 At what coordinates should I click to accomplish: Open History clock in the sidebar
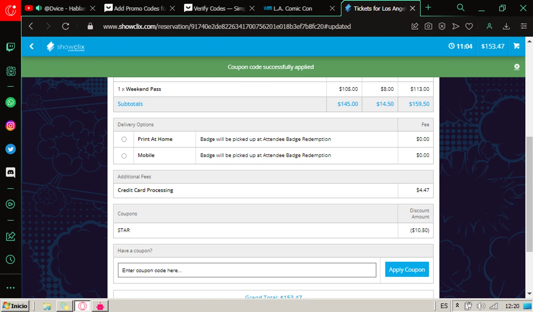tap(11, 259)
